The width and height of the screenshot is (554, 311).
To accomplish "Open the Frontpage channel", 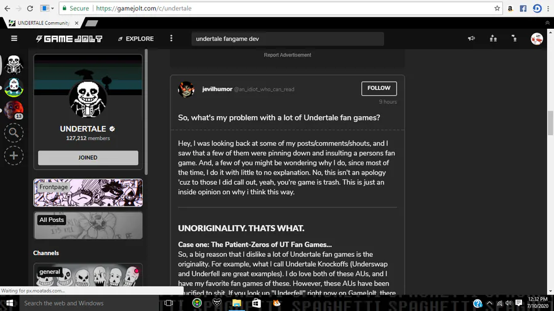I will [88, 192].
